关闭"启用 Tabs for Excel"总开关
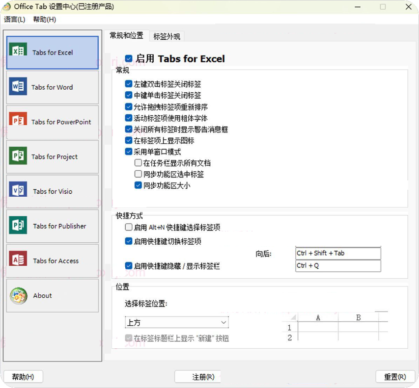This screenshot has width=419, height=388. 129,58
